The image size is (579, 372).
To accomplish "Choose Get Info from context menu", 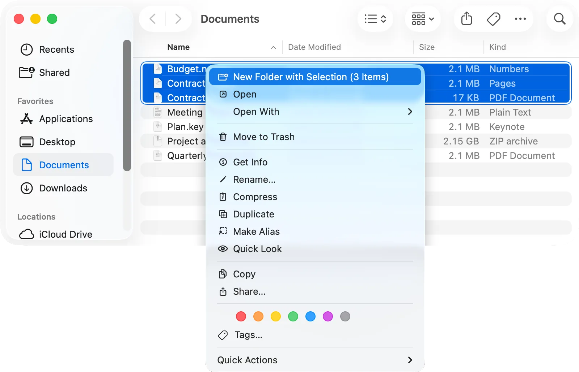I will pyautogui.click(x=315, y=162).
